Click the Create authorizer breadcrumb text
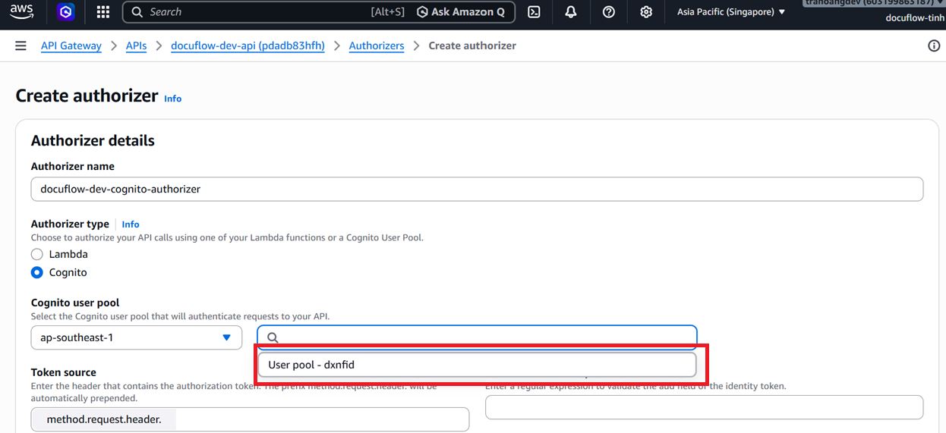Screen dimensions: 946x433 point(472,45)
